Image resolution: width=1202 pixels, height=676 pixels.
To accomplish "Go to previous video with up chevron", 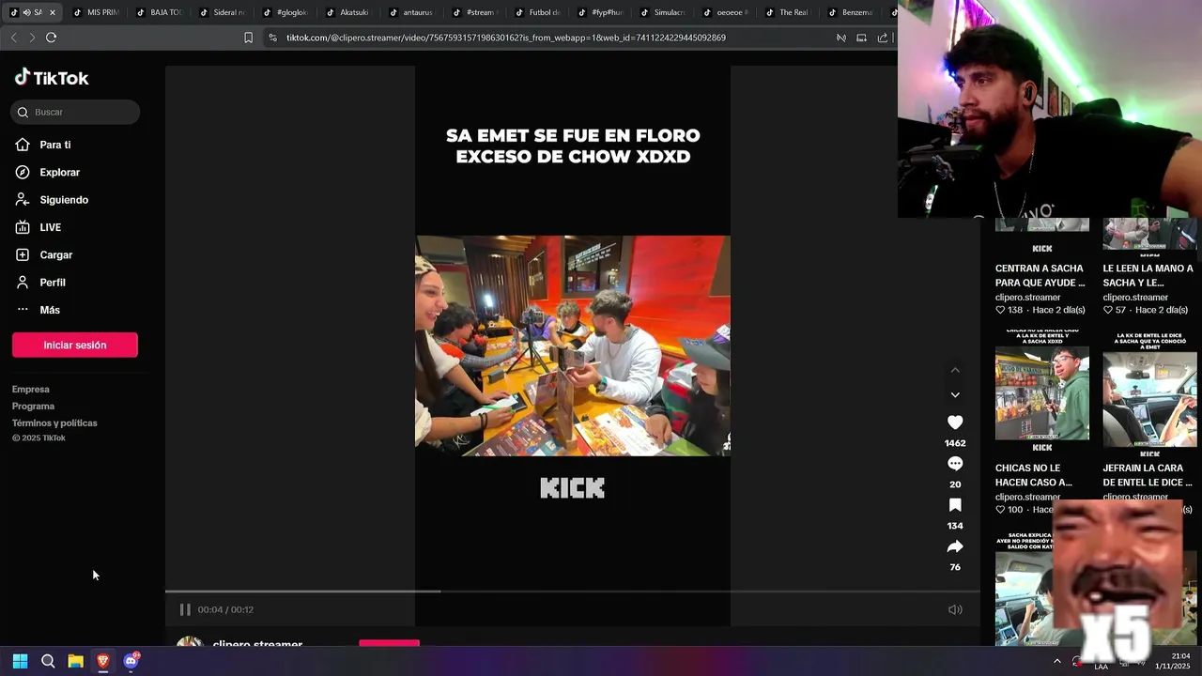I will tap(955, 370).
